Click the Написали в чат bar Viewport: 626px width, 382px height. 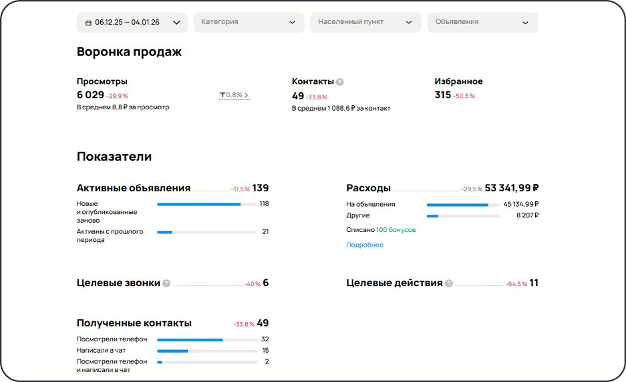[x=206, y=351]
